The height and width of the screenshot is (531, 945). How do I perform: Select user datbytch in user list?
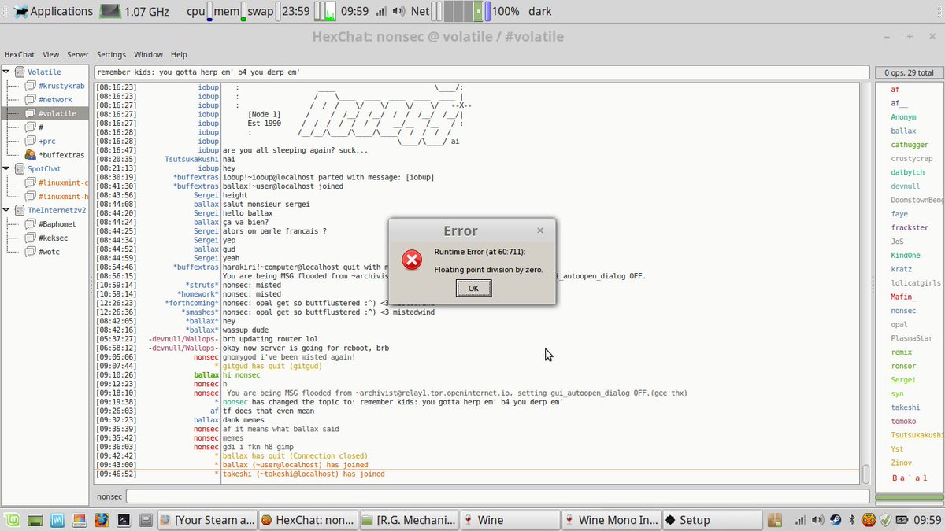[910, 172]
